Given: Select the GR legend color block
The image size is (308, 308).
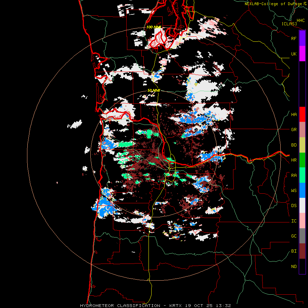Looking at the screenshot, I should click(302, 130).
